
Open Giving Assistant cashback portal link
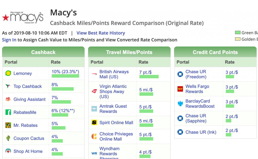[x=29, y=99]
